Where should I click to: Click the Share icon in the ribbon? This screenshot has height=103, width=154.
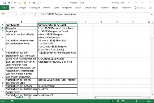(x=150, y=8)
